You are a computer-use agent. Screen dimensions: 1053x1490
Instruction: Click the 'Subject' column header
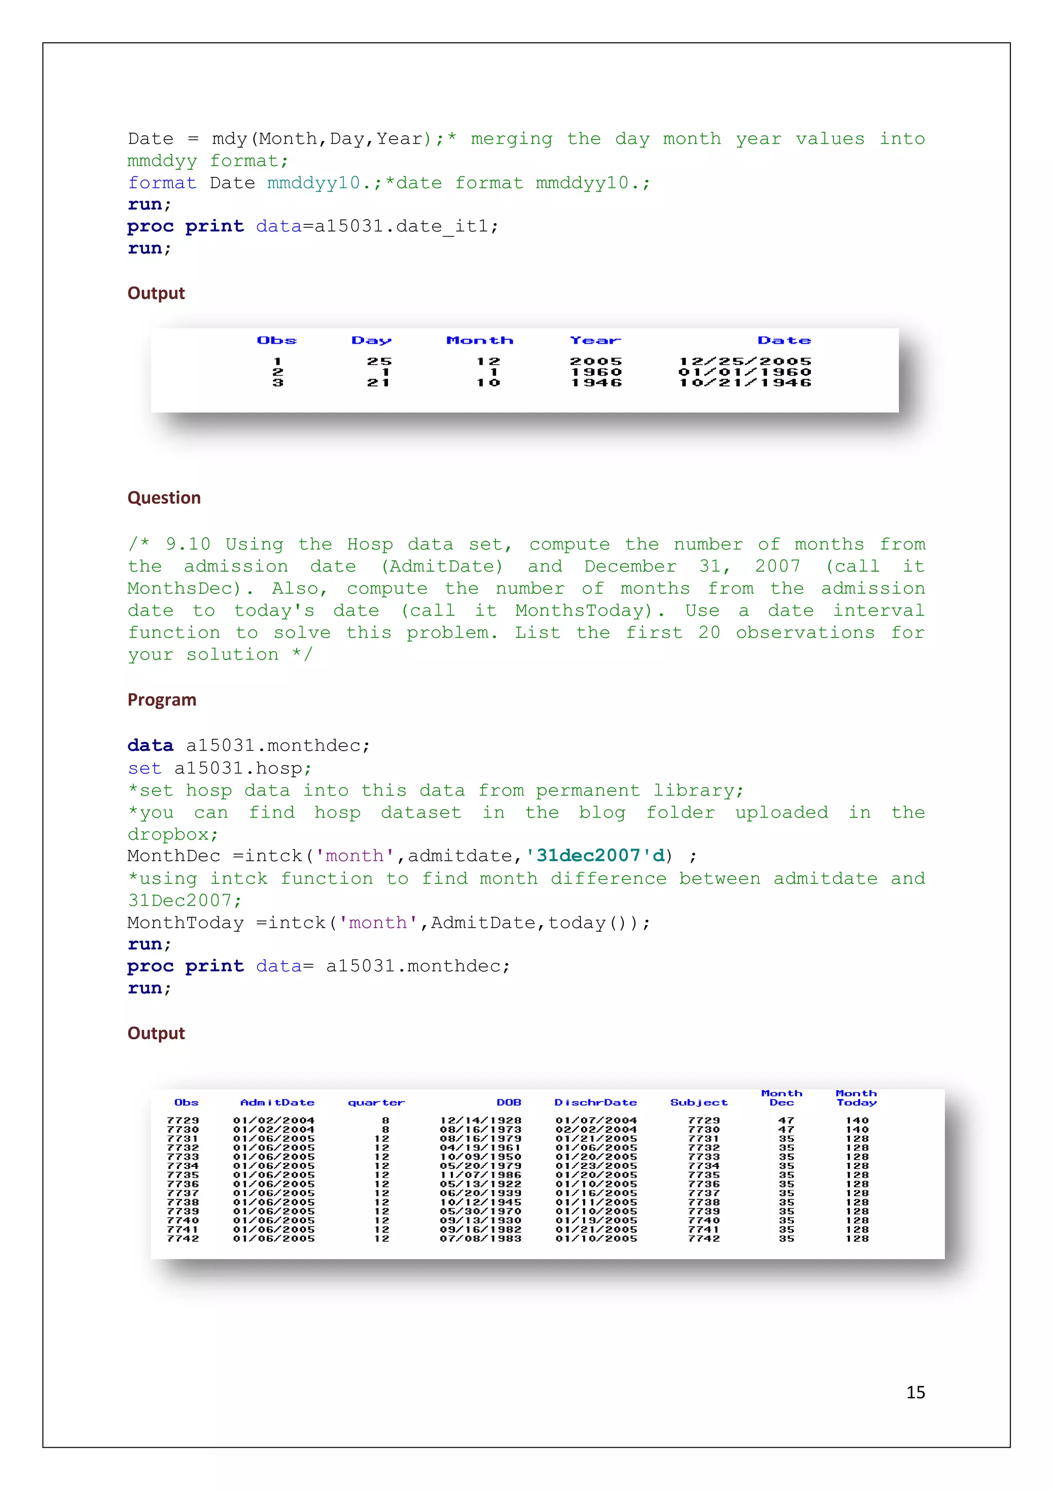click(699, 1103)
